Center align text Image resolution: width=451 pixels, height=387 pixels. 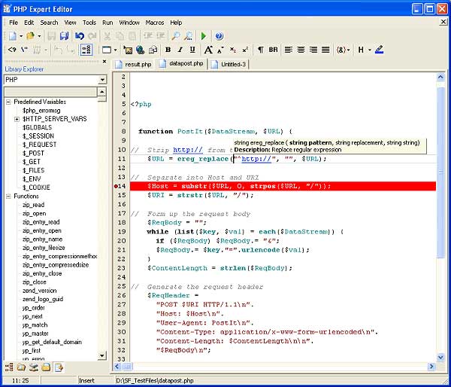coord(301,50)
